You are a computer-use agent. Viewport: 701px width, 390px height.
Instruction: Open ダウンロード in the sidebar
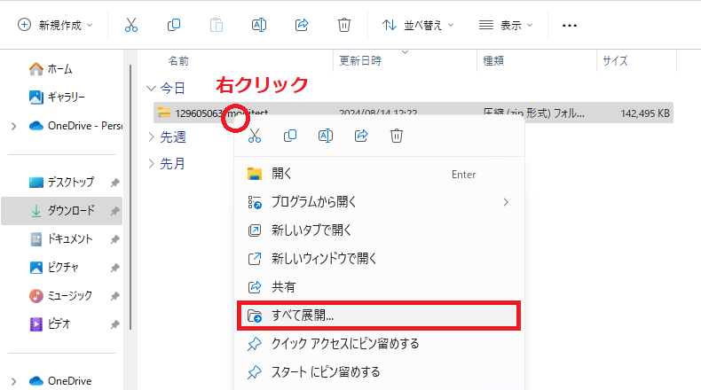(62, 210)
